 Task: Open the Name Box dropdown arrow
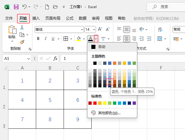point(29,58)
